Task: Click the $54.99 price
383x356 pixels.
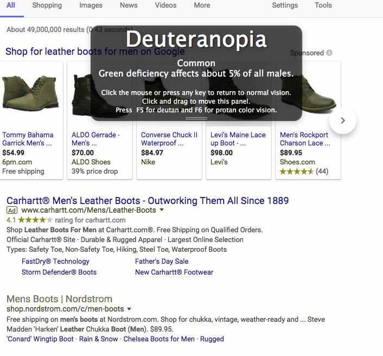Action: [x=13, y=152]
